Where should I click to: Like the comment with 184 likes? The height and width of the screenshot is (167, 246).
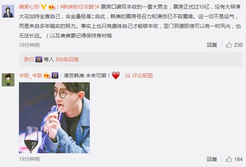[x=229, y=159]
